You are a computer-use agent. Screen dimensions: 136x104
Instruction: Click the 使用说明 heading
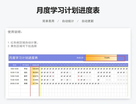[15, 32]
